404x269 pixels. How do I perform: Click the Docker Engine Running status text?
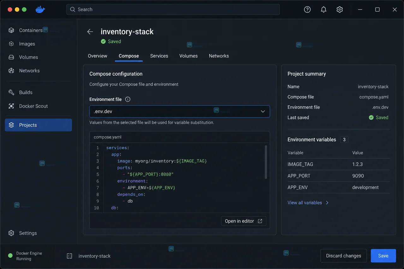point(29,256)
